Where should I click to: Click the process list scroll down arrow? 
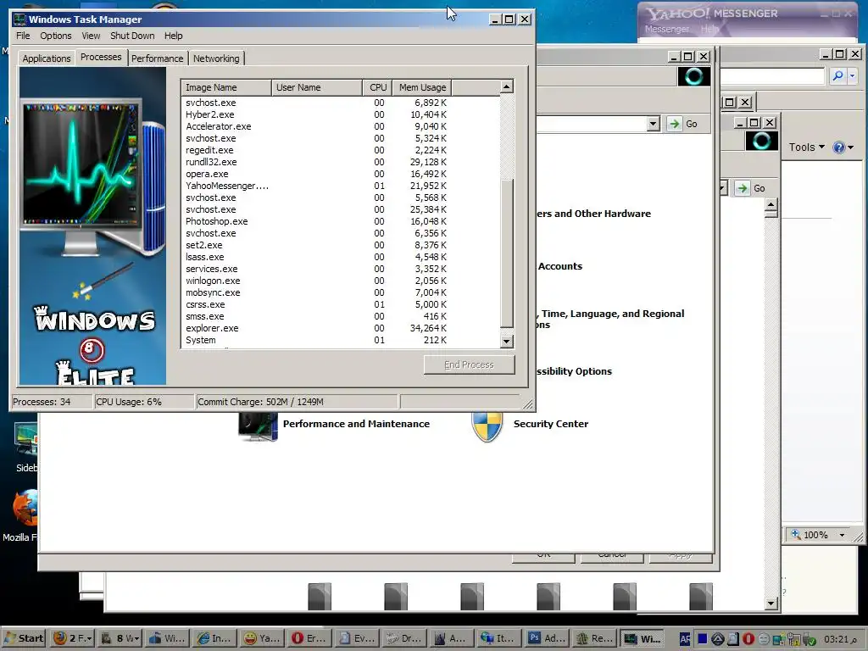tap(507, 341)
